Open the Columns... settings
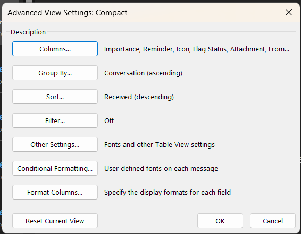Screen dimensions: 301x234 (55, 49)
